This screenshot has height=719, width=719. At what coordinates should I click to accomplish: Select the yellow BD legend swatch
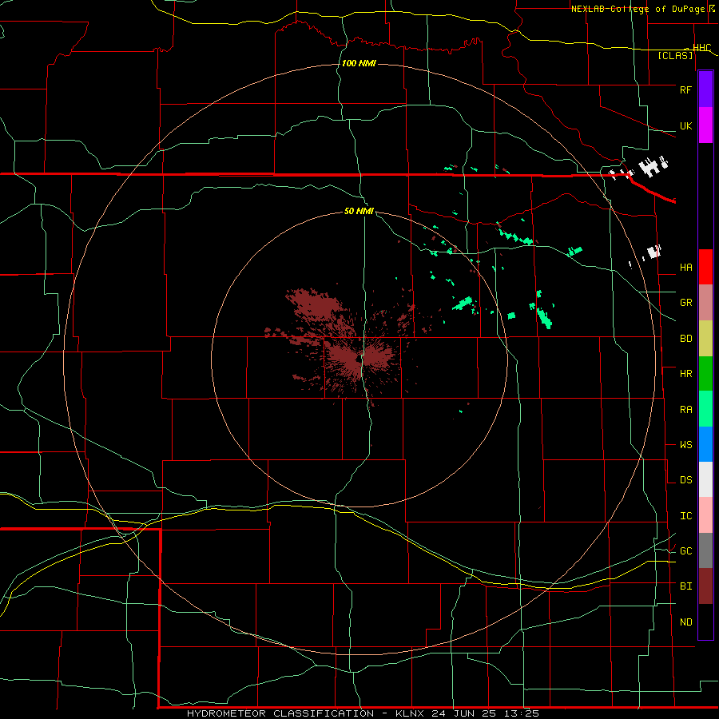(705, 339)
